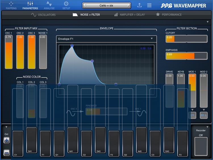The image size is (213, 160).
Task: Adjust the KEYB fader
Action: point(181,91)
